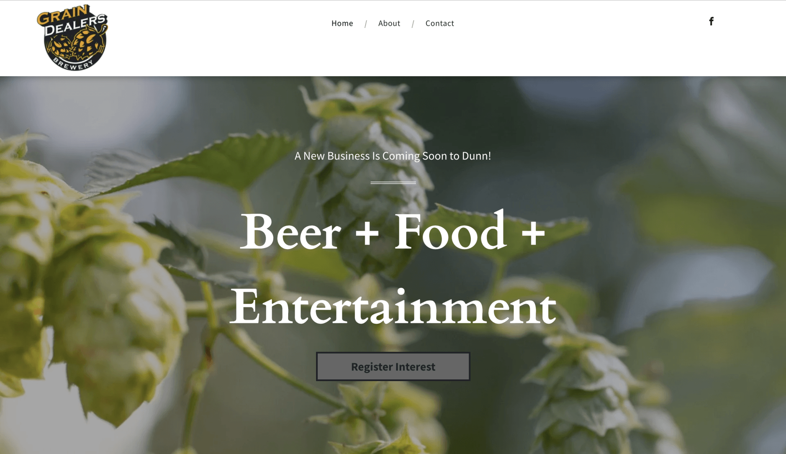Click the slash separator between About and Contact
Viewport: 786px width, 454px height.
coord(413,24)
